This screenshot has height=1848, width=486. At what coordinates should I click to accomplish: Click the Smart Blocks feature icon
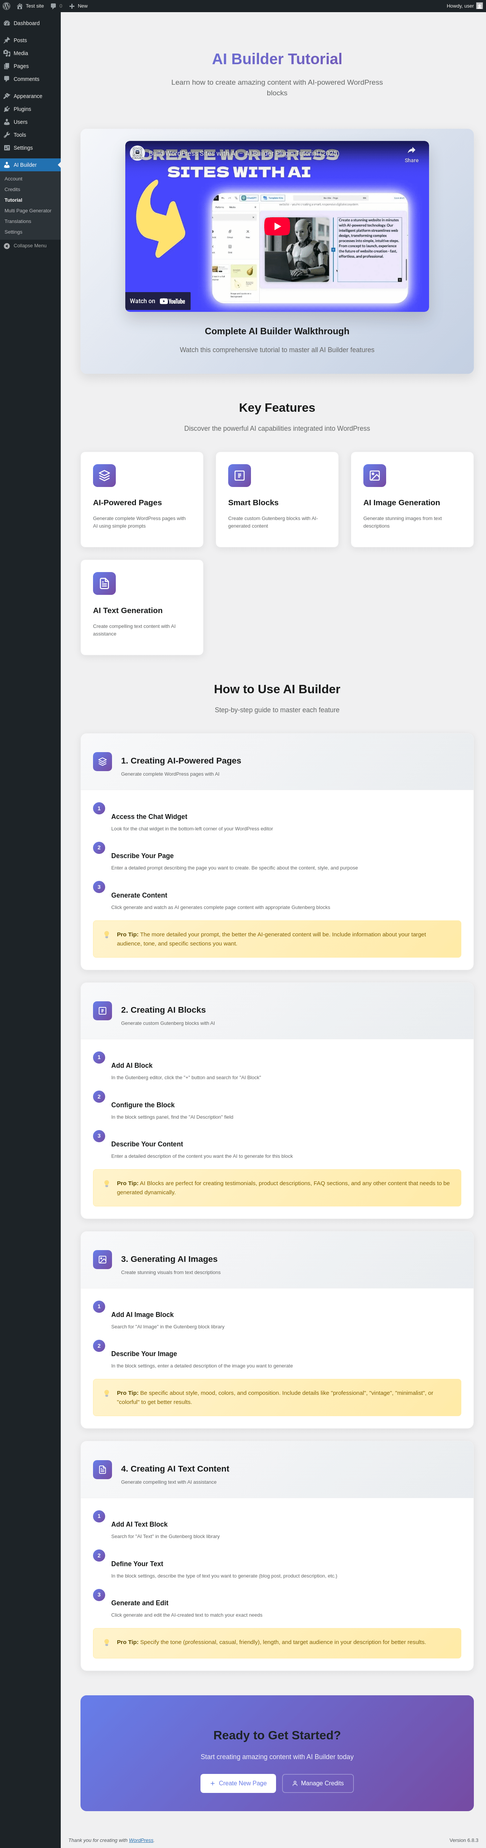tap(240, 475)
